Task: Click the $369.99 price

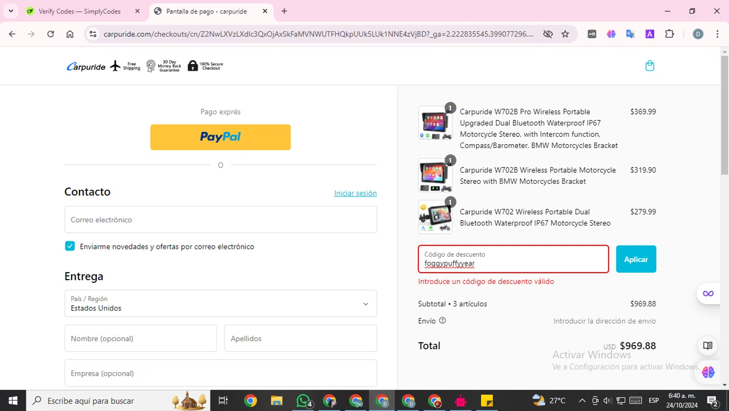Action: 643,112
